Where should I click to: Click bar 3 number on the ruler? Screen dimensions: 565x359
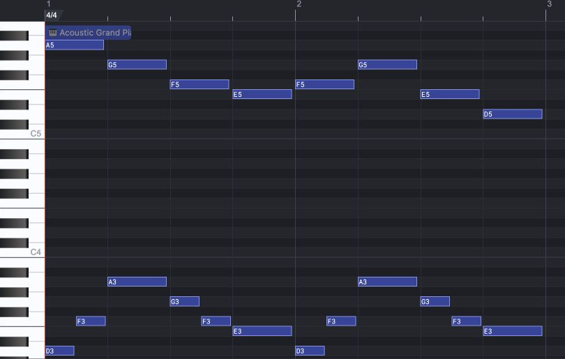tap(549, 4)
